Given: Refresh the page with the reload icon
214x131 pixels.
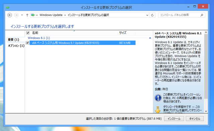Looking at the screenshot, I should (152, 15).
